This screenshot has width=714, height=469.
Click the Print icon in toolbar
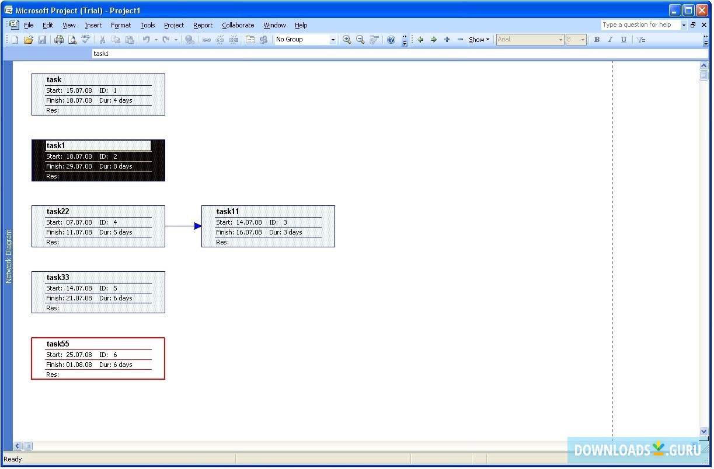(59, 40)
